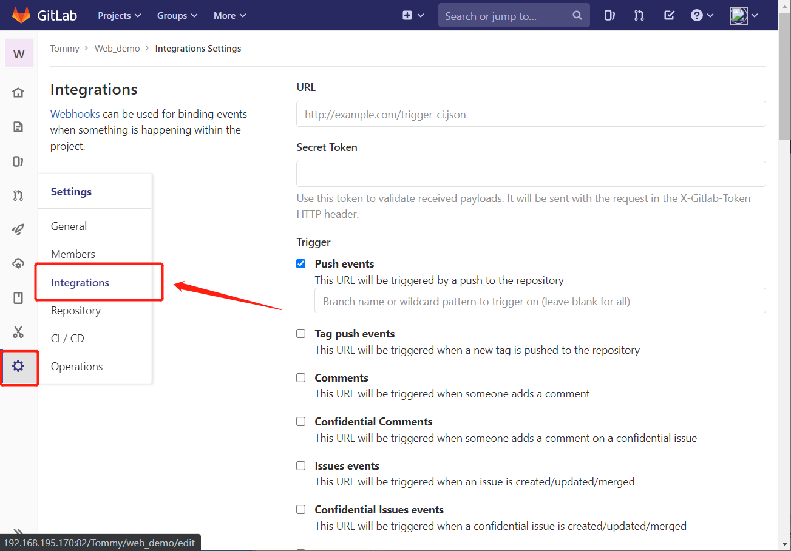
Task: Click the Push events label
Action: (344, 264)
